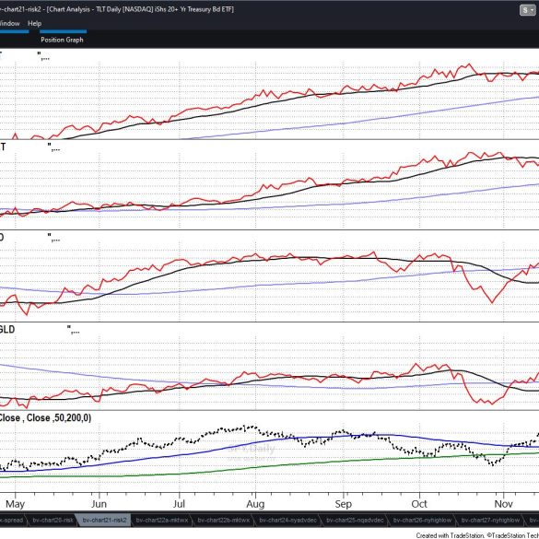Click the Sep label on time axis
The image size is (539, 539).
(x=344, y=504)
